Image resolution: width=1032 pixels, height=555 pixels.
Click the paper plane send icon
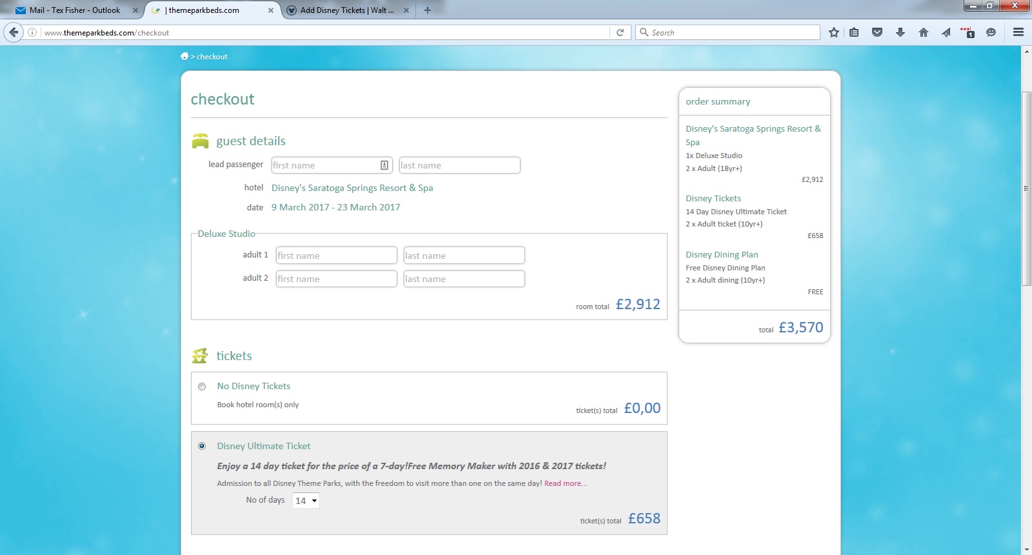(946, 32)
